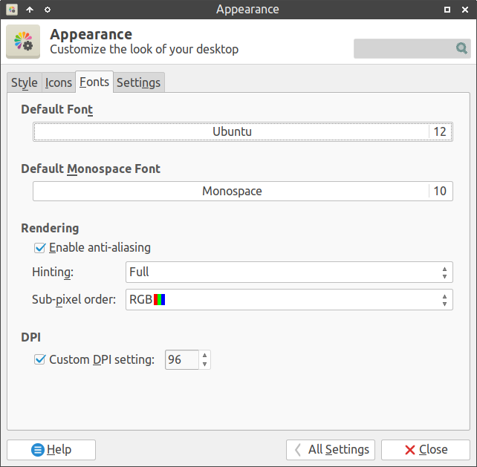Click the left chevron icon on All Settings
Screen dimensions: 477x467
tap(297, 449)
